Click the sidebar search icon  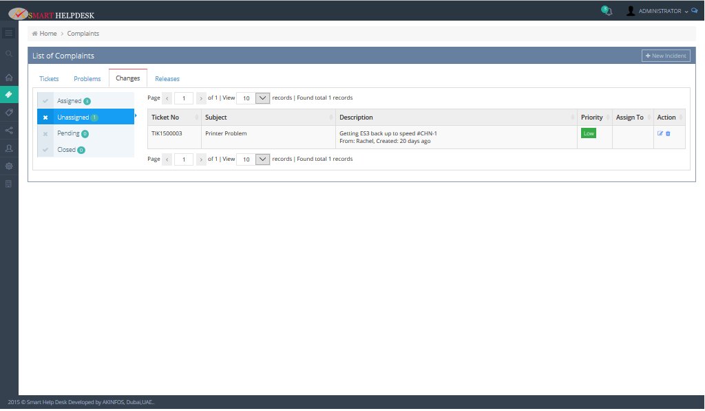(9, 54)
